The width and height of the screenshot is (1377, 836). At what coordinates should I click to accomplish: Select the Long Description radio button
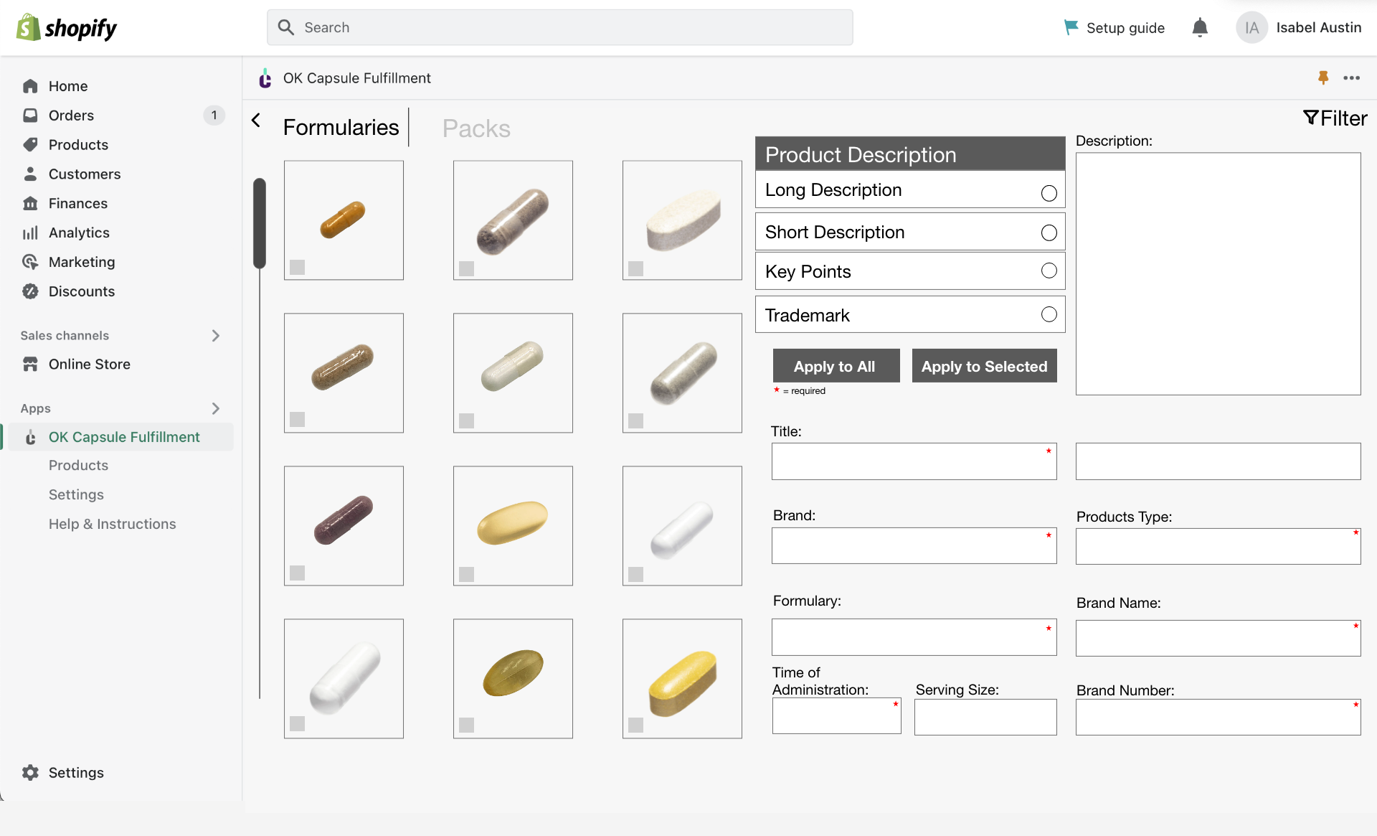click(1049, 193)
